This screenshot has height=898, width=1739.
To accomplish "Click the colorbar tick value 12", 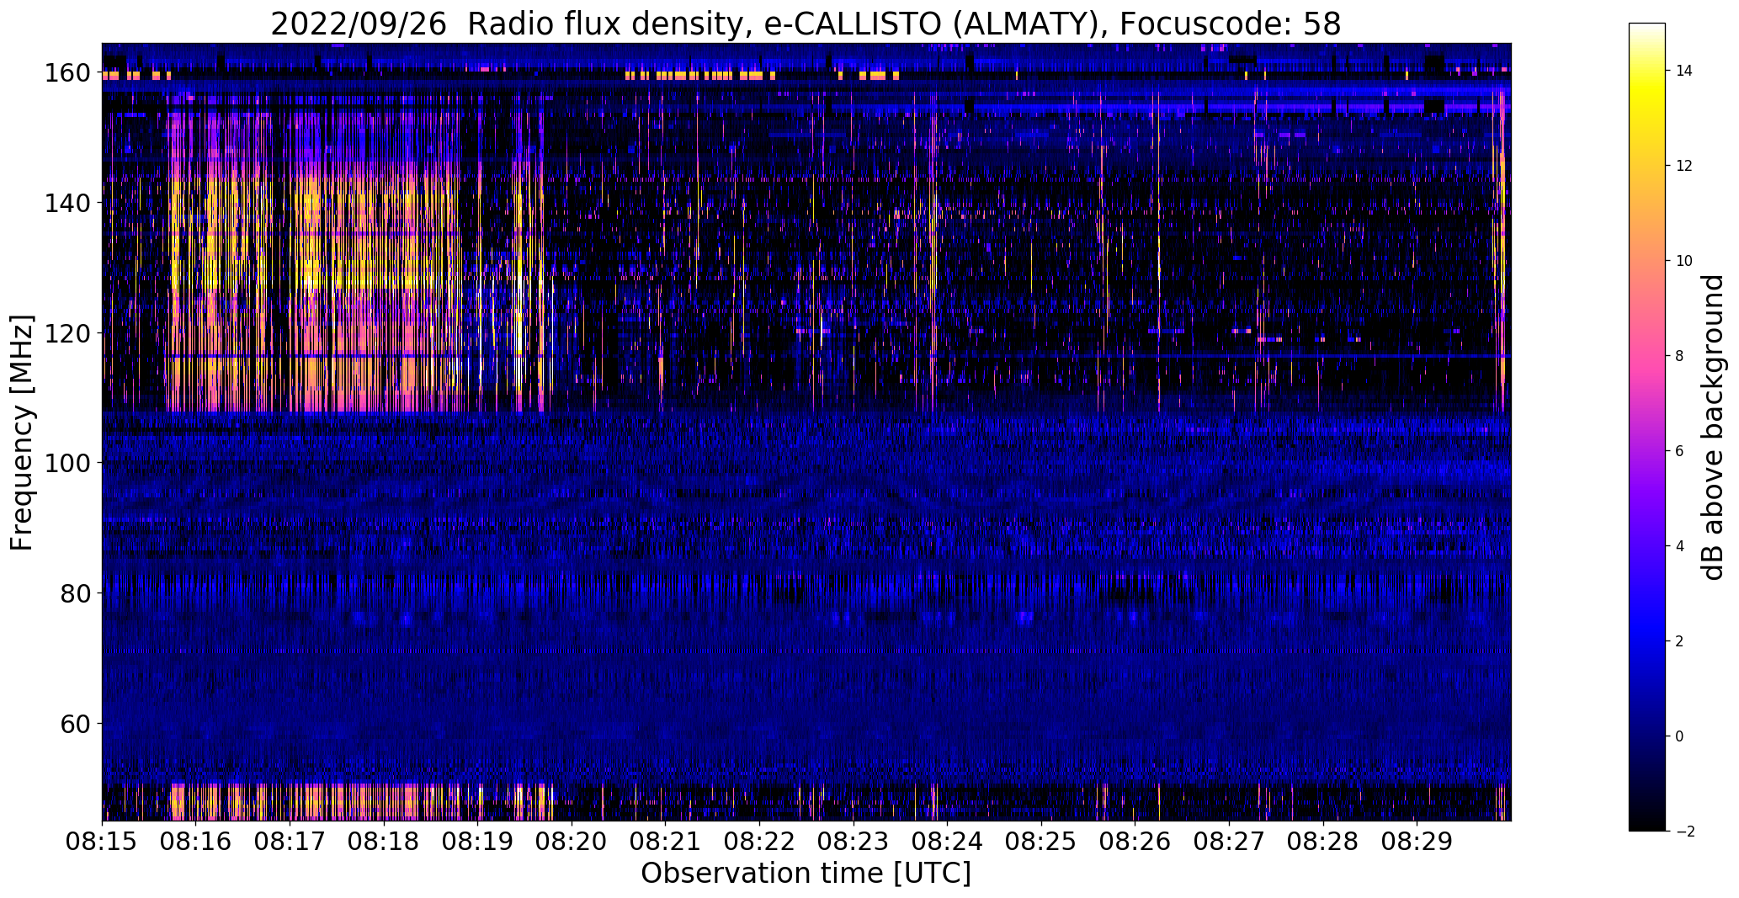I will pos(1684,166).
